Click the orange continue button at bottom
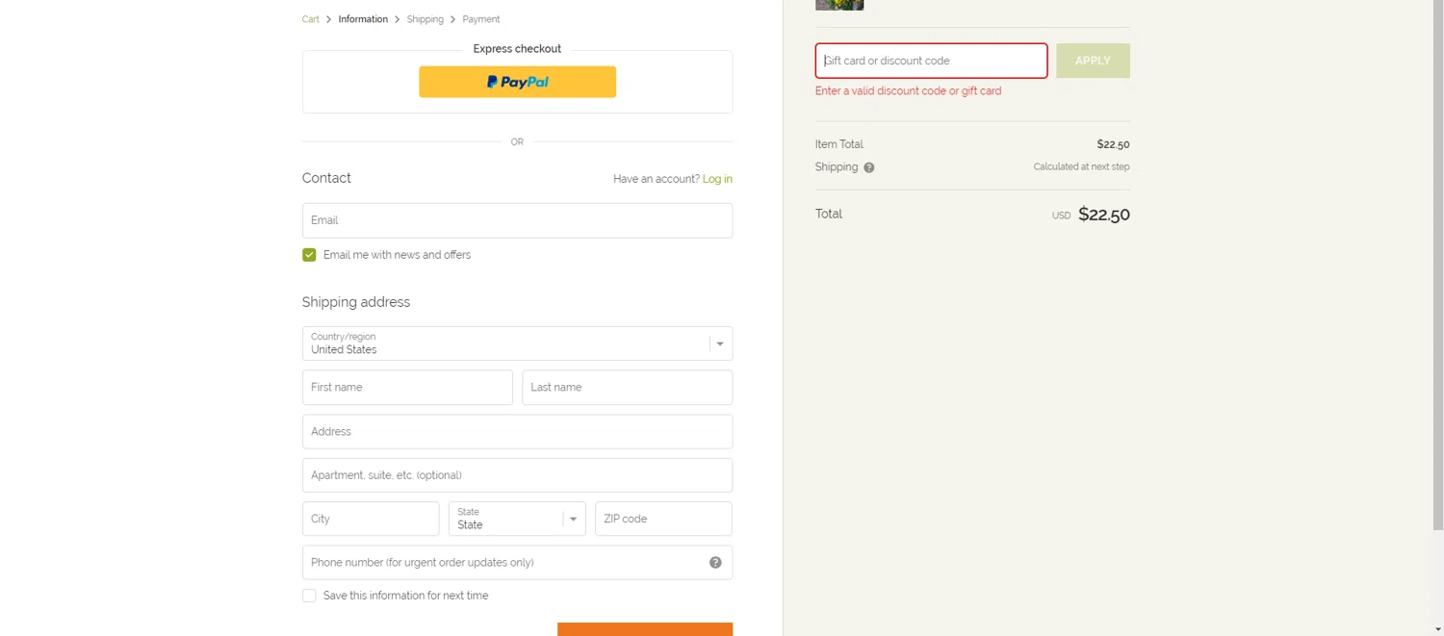The image size is (1444, 636). [x=644, y=629]
